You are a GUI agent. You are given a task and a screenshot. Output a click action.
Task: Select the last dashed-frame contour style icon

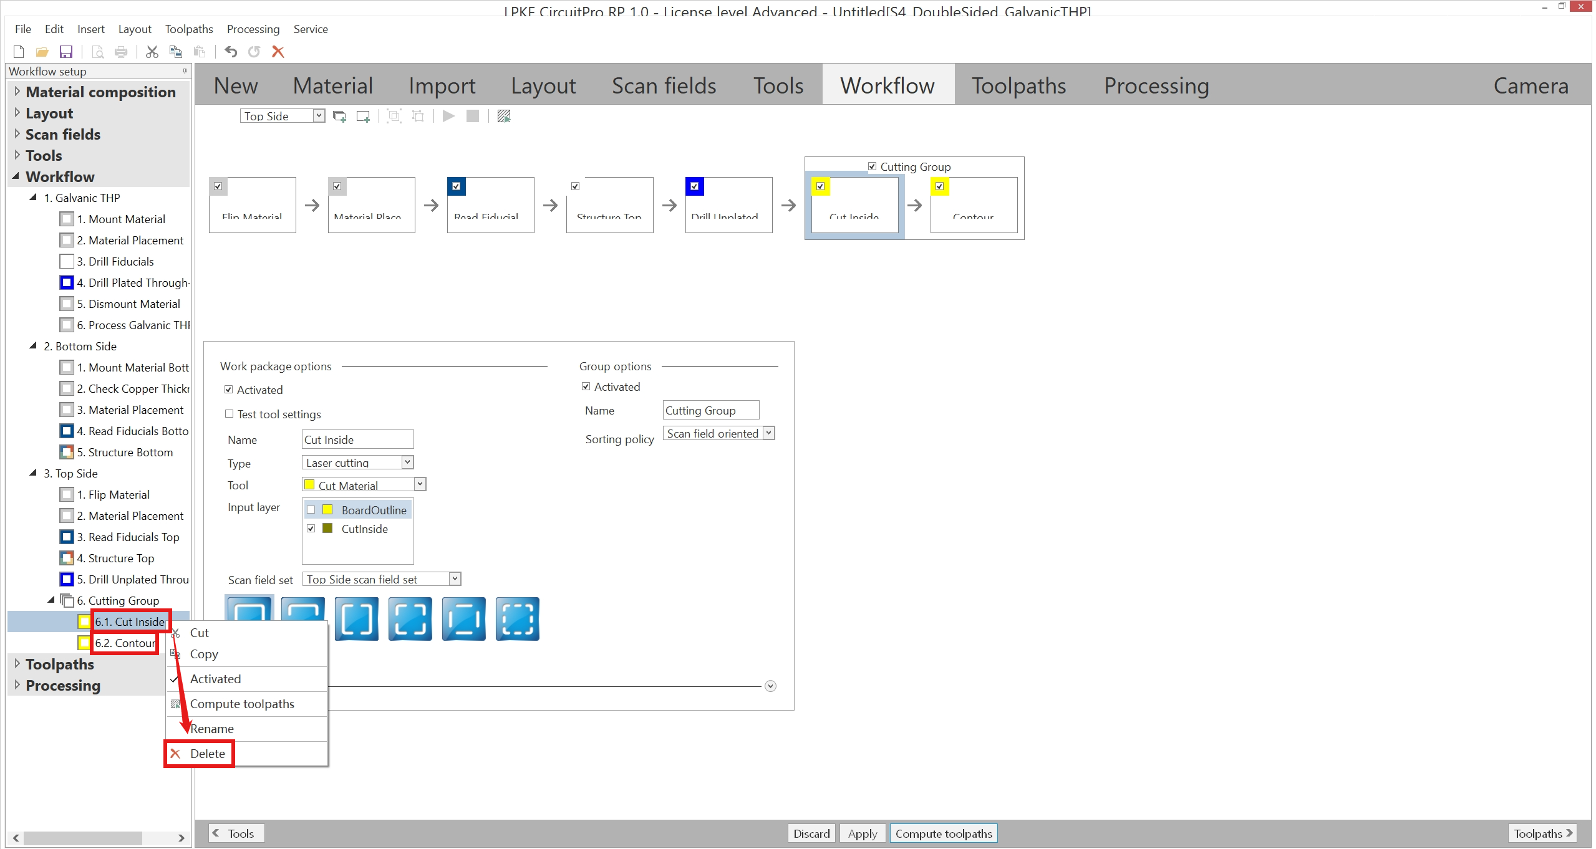coord(517,618)
